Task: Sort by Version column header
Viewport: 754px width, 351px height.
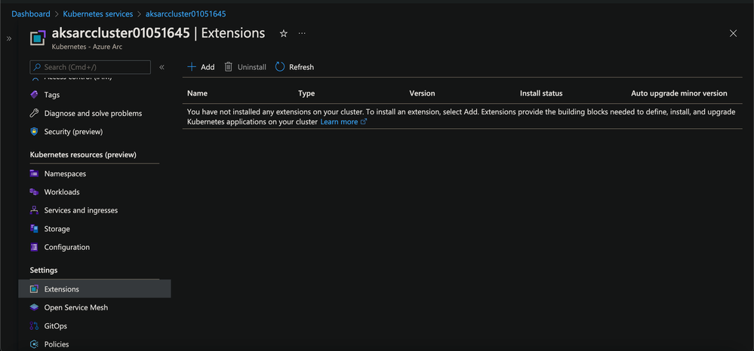Action: click(x=422, y=93)
